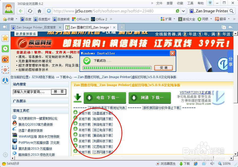Open the 查看 menu

click(x=169, y=3)
